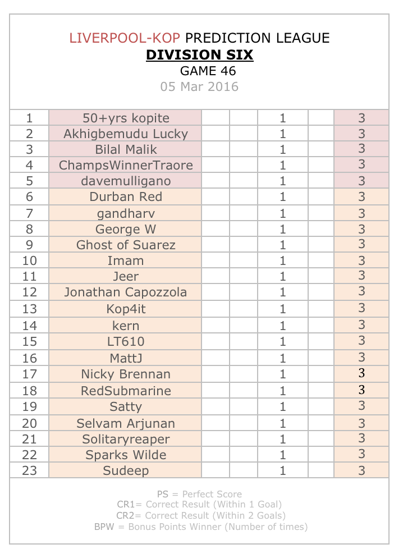Select the 50+yrs kopite row name
The image size is (403, 558).
pyautogui.click(x=125, y=118)
